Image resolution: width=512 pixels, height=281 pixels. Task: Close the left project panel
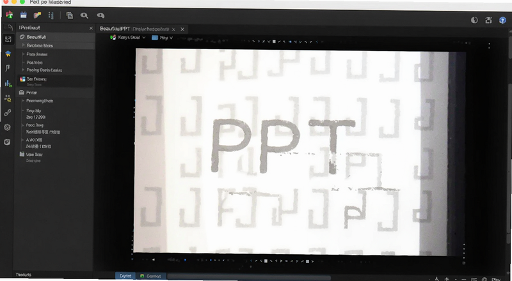pyautogui.click(x=91, y=28)
